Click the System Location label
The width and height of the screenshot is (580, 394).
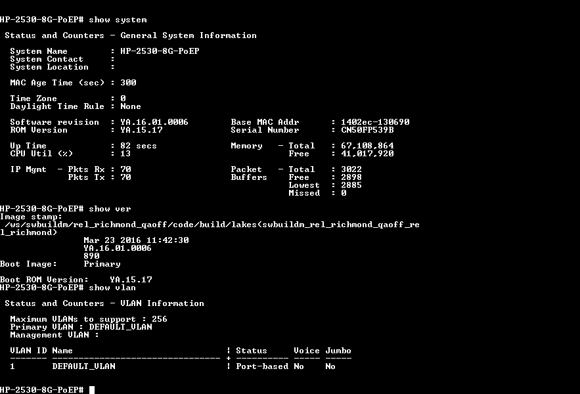[49, 68]
